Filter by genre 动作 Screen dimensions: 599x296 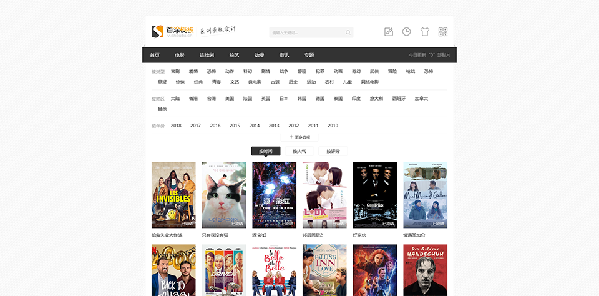click(230, 72)
